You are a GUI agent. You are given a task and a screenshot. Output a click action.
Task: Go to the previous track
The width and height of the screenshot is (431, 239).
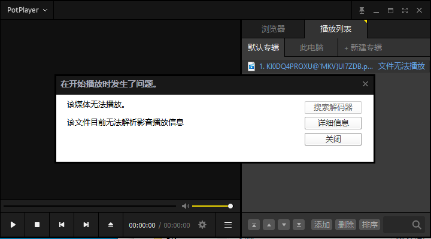coord(62,225)
